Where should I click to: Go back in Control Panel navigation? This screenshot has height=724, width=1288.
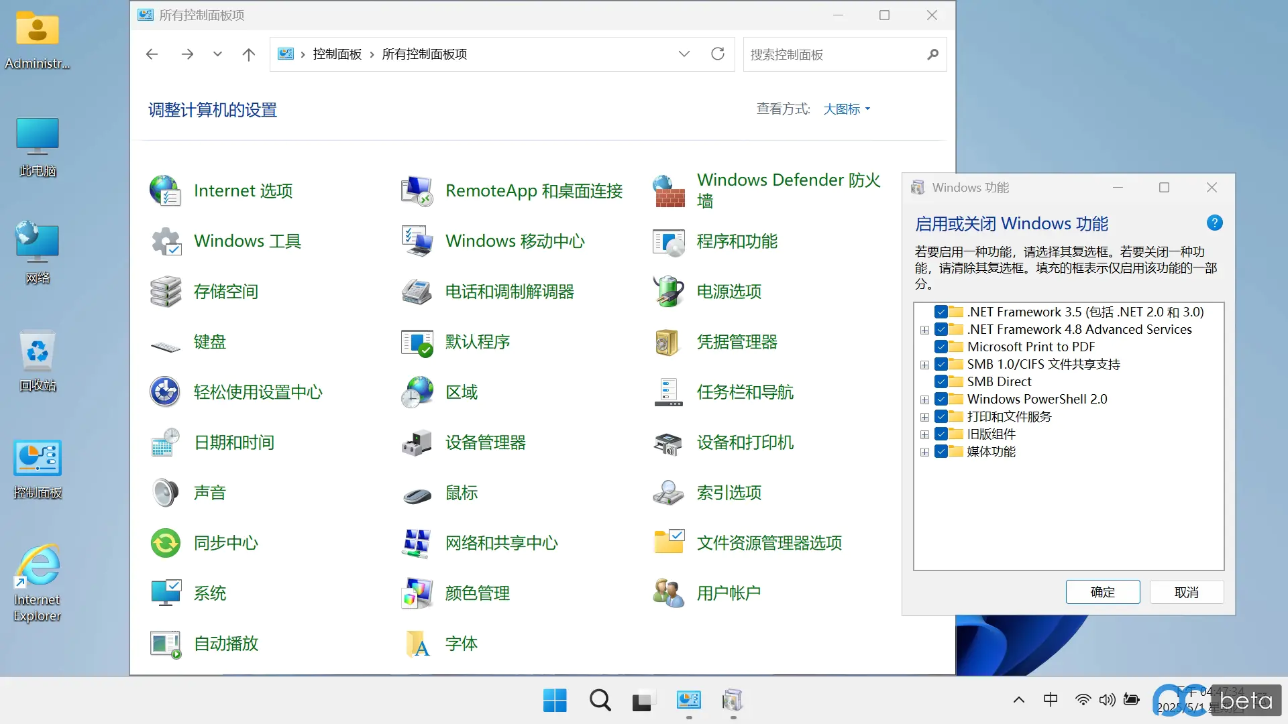(x=152, y=54)
